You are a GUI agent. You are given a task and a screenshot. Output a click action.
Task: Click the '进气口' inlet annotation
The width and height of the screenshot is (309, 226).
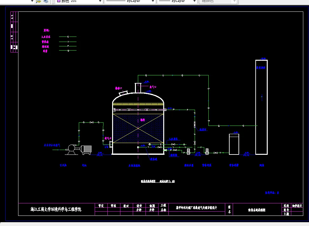[x=108, y=138]
